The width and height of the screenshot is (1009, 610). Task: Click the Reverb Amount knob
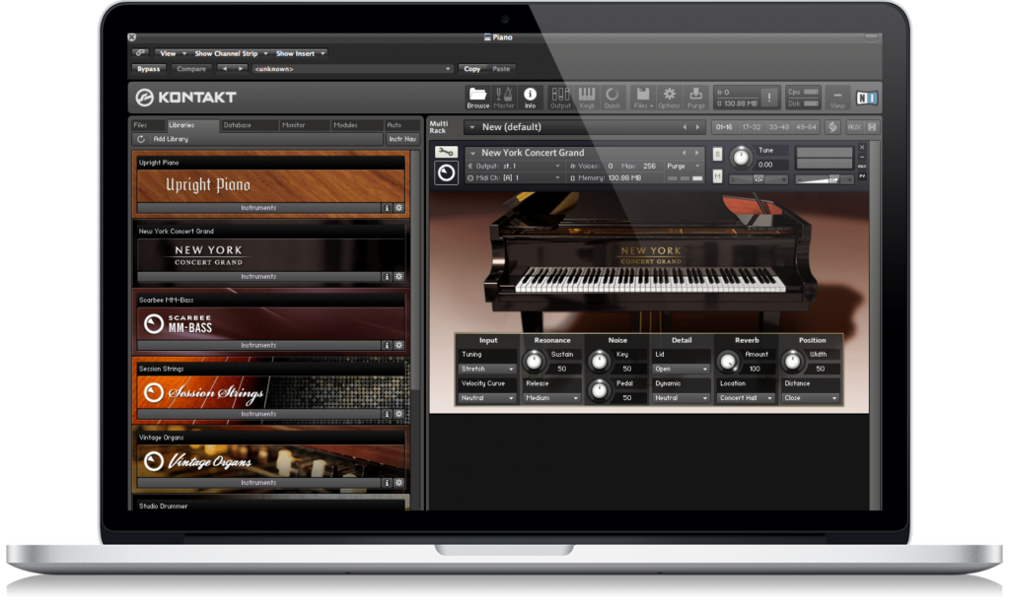[x=728, y=362]
